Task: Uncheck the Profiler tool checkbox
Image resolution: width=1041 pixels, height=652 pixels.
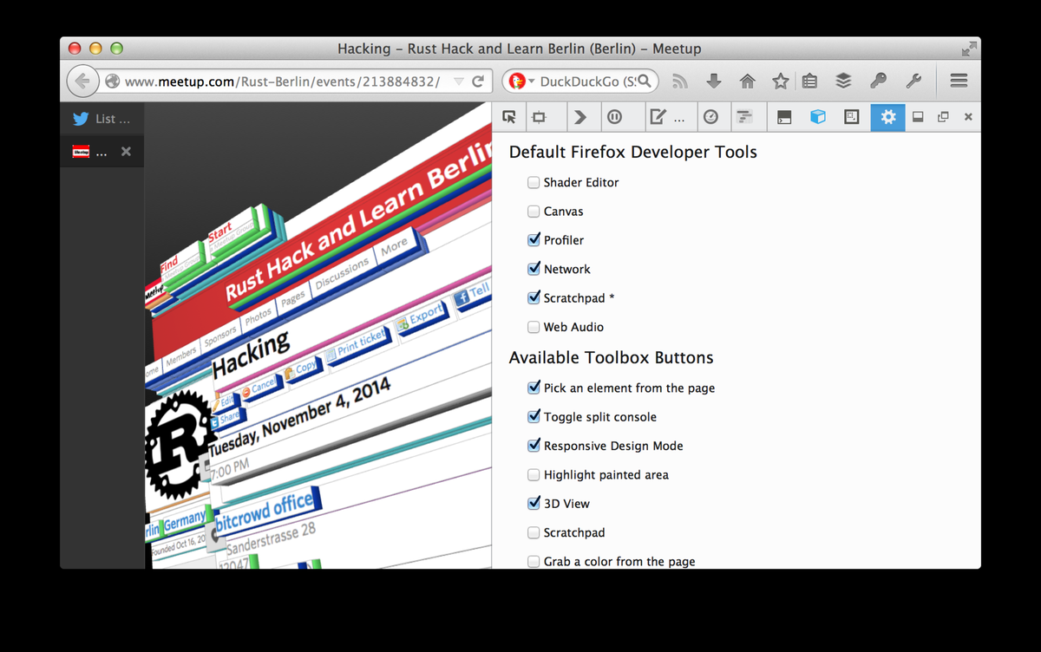Action: 534,240
